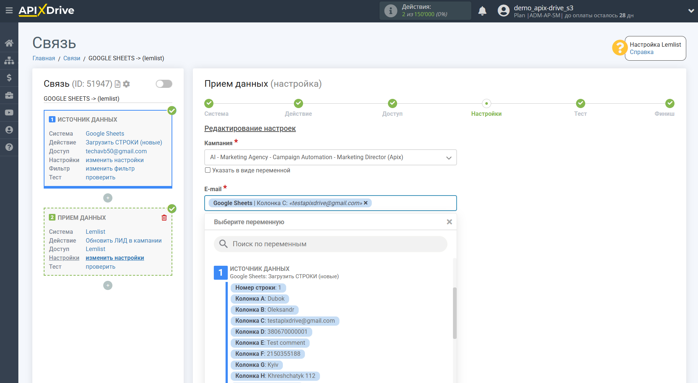Viewport: 698px width, 383px height.
Task: Select the Колонка G: Kyiv variable
Action: point(257,365)
